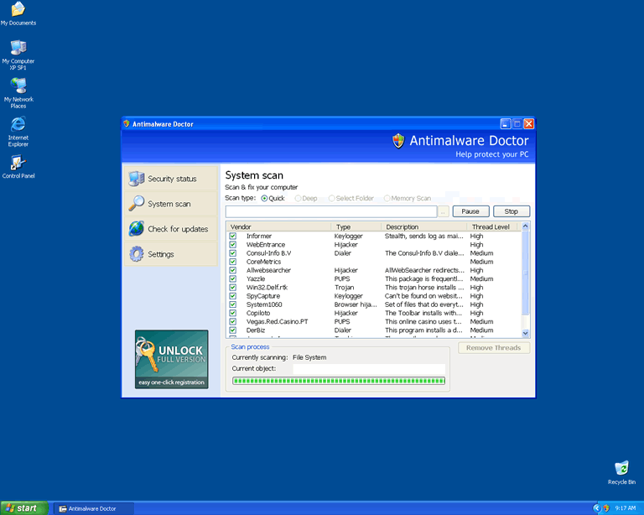The width and height of the screenshot is (644, 515).
Task: Select the Quick scan type radio button
Action: pyautogui.click(x=265, y=199)
